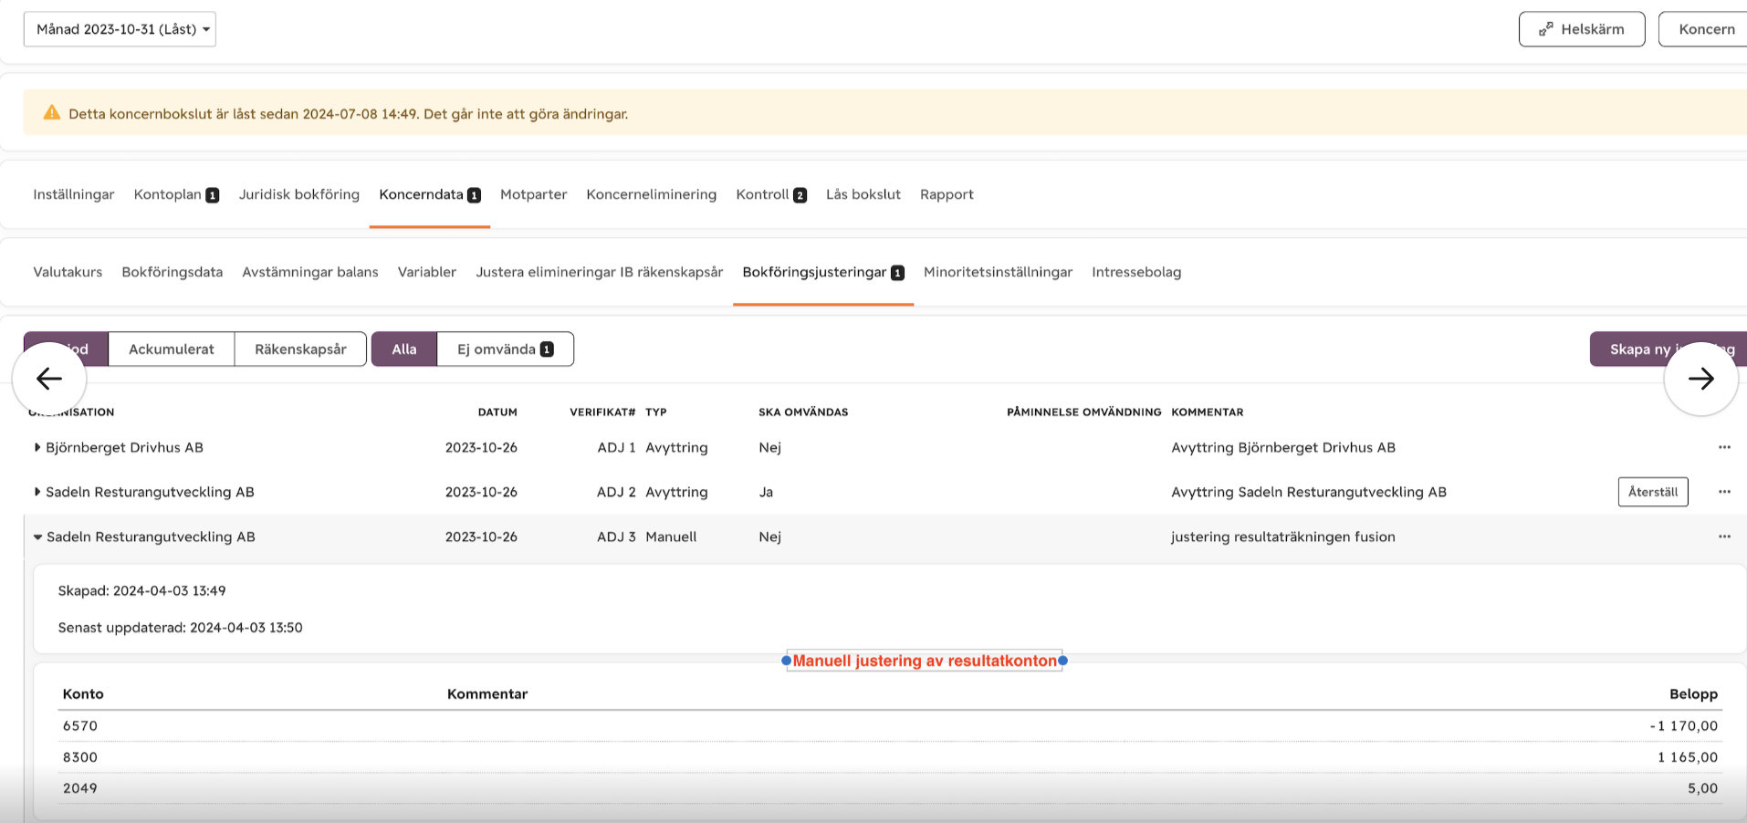The height and width of the screenshot is (823, 1747).
Task: Click comment 'Avyttring Björnberget Drivhus AB'
Action: pos(1283,447)
